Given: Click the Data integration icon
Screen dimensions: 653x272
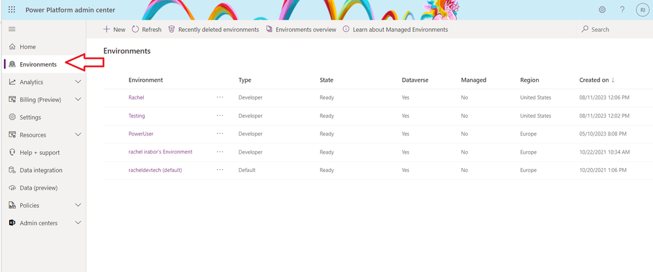Looking at the screenshot, I should click(x=12, y=170).
